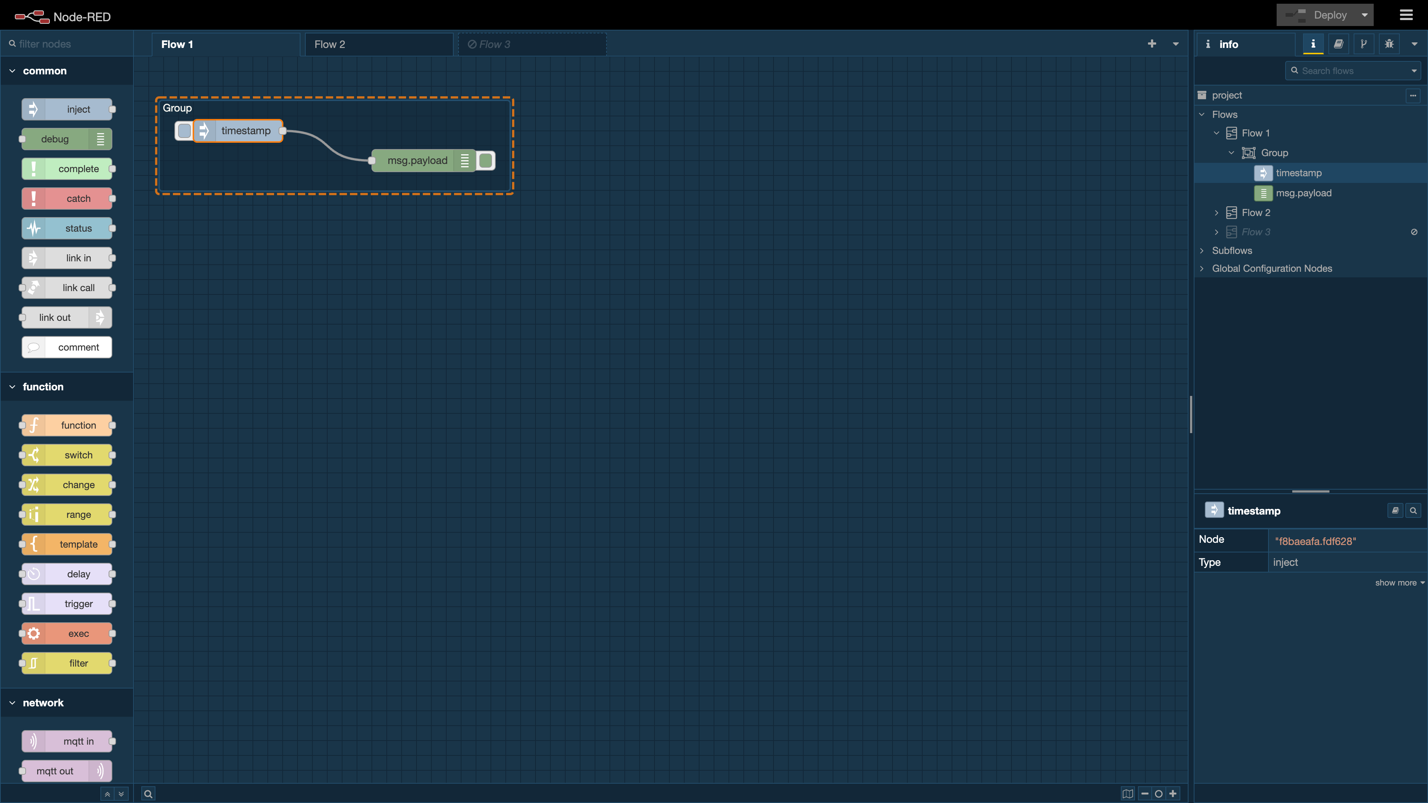Toggle the msg.payload debug node output
This screenshot has height=803, width=1428.
pyautogui.click(x=486, y=161)
